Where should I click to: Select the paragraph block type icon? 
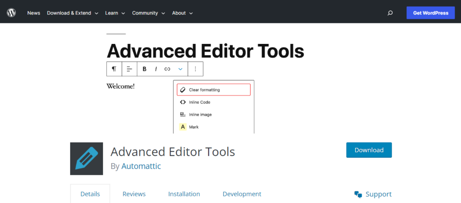114,69
